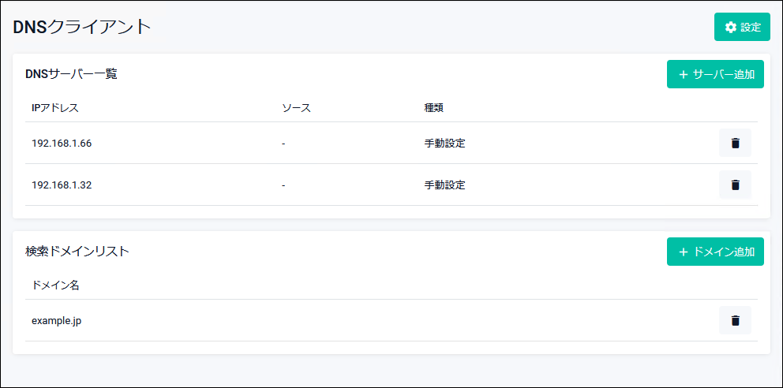Screen dimensions: 783x388
Task: Click the DNSクライアント page title
Action: tap(82, 26)
